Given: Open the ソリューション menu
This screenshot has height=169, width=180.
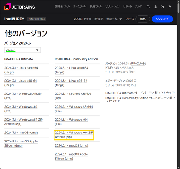Looking at the screenshot, I should 112,7.
